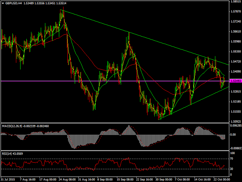This screenshot has width=242, height=182.
Task: Click the RSI(14) 43.0569 indicator label
Action: click(12, 154)
